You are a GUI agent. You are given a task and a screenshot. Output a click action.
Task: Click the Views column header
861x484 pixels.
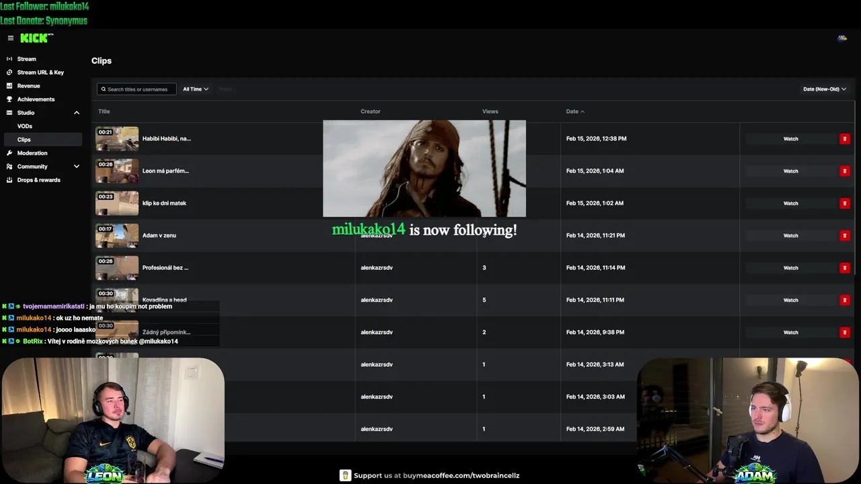pos(490,112)
